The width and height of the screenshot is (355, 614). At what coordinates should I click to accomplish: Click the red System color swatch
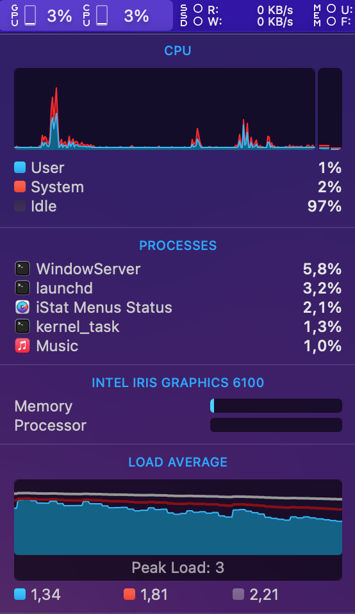coord(20,187)
